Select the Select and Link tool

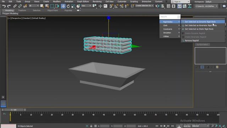[x=15, y=6]
